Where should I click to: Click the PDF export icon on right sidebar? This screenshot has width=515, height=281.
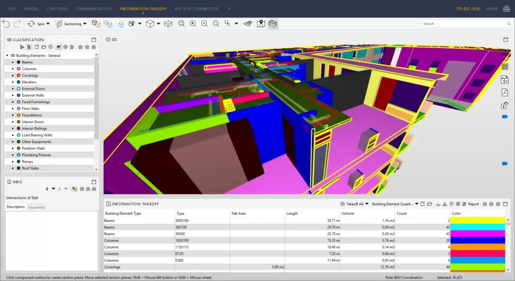click(x=504, y=92)
